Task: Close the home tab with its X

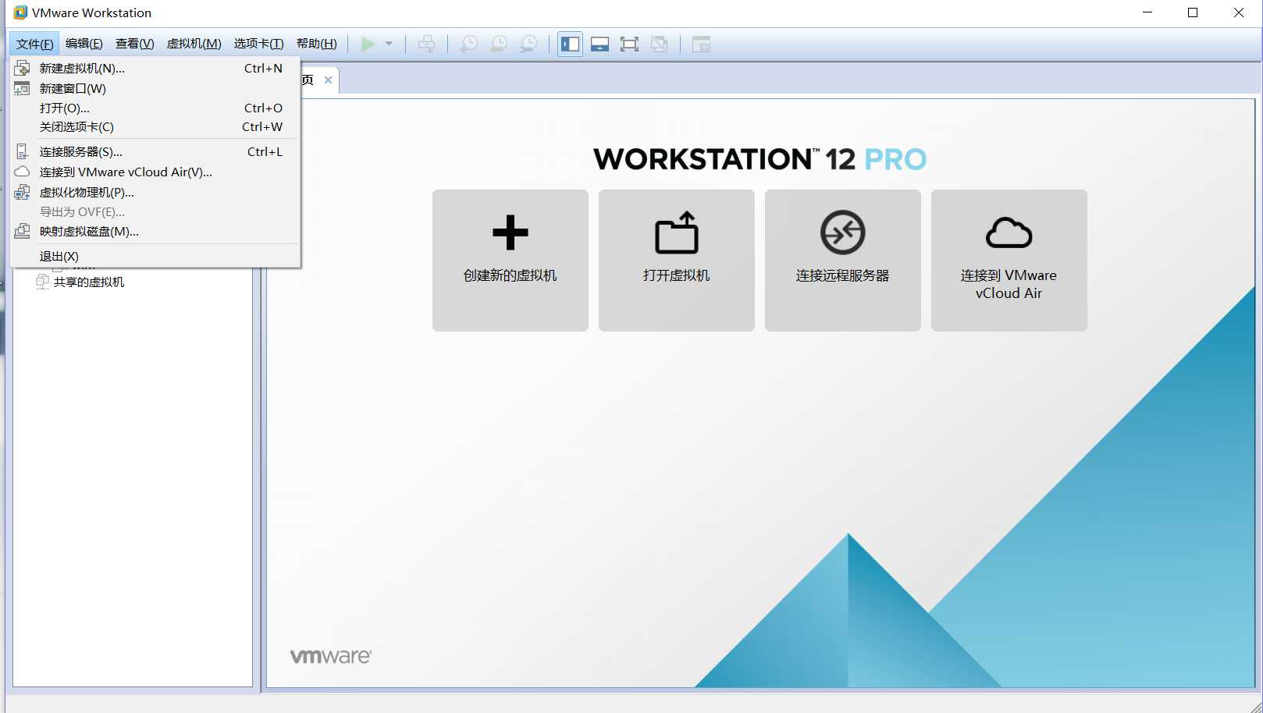Action: [x=328, y=80]
